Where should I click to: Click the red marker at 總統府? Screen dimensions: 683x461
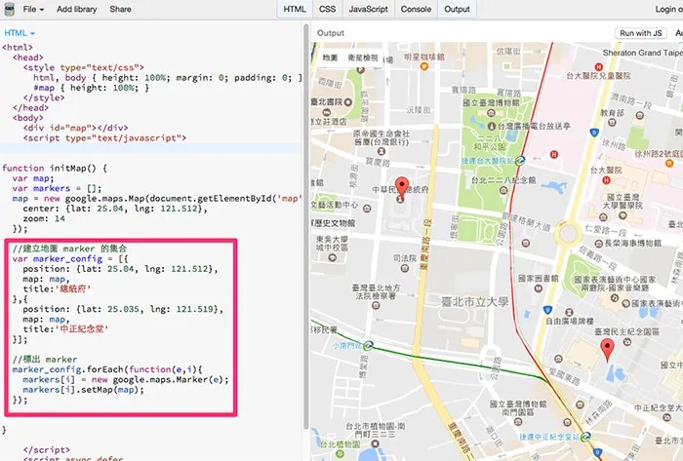[x=402, y=188]
